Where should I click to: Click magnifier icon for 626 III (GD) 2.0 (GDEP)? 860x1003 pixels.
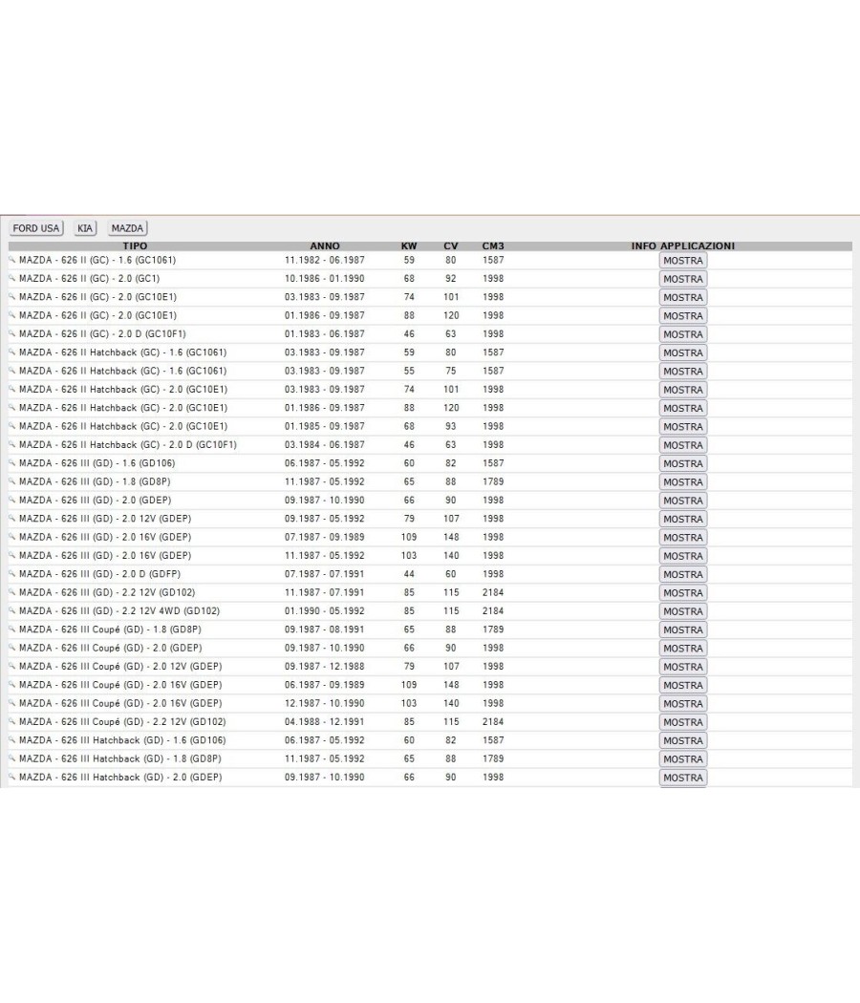(12, 500)
